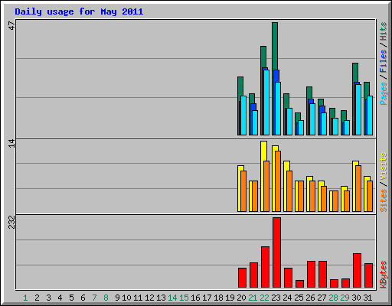Select day "20" on the x-axis
392x306 pixels.
[x=241, y=298]
